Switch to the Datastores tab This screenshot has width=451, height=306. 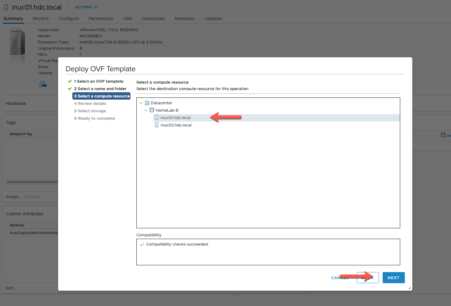point(153,19)
